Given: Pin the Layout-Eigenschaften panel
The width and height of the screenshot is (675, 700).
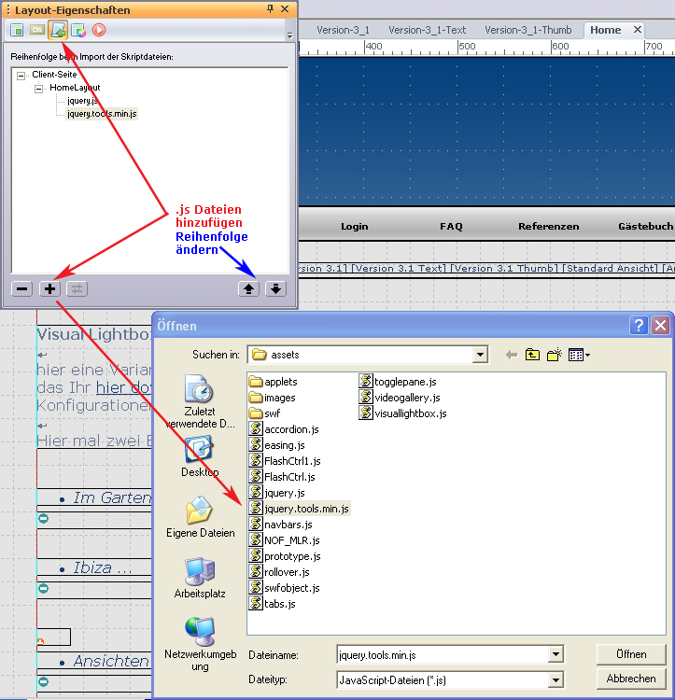Looking at the screenshot, I should 271,9.
